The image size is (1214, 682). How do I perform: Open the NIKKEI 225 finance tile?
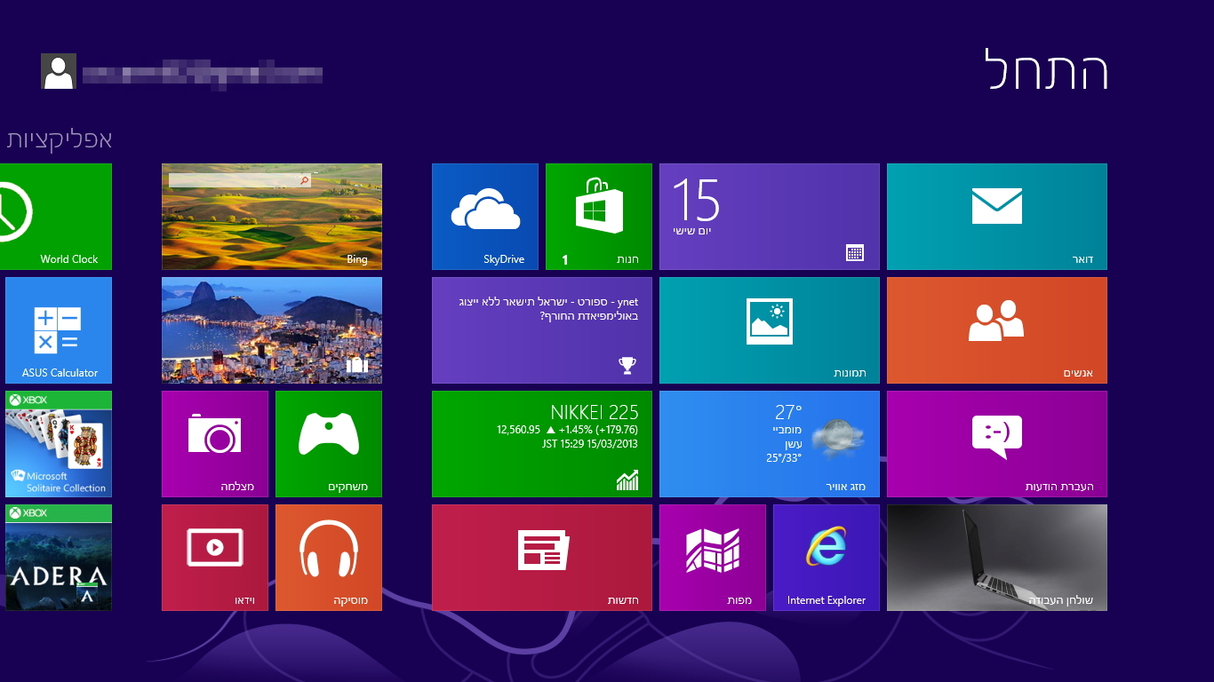(x=541, y=443)
